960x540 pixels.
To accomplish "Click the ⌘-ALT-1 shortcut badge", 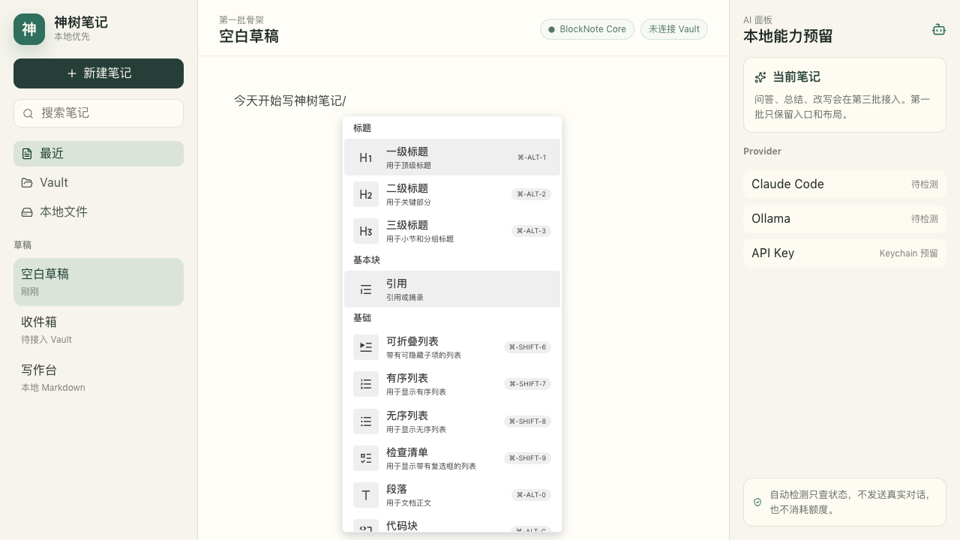I will 532,157.
